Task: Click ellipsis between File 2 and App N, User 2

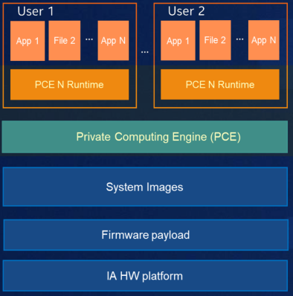Action: pyautogui.click(x=239, y=39)
